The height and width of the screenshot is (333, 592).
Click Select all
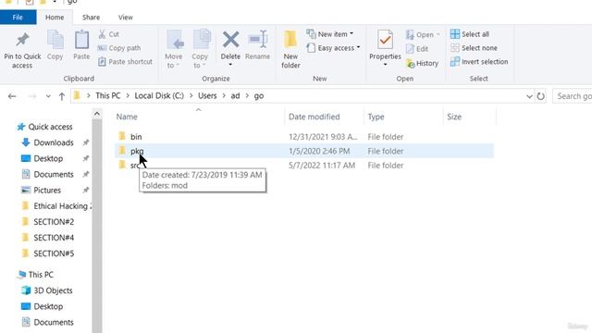point(470,34)
